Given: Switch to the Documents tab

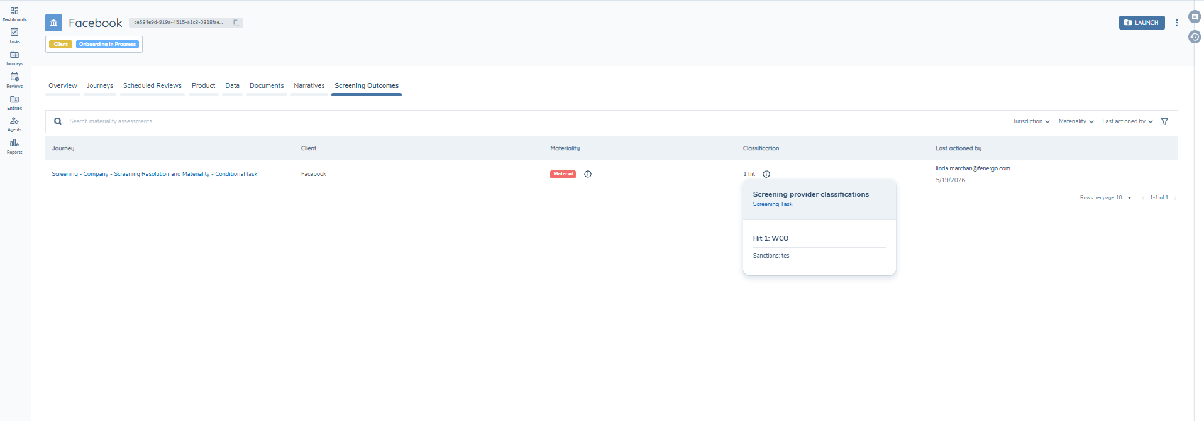Looking at the screenshot, I should (267, 86).
